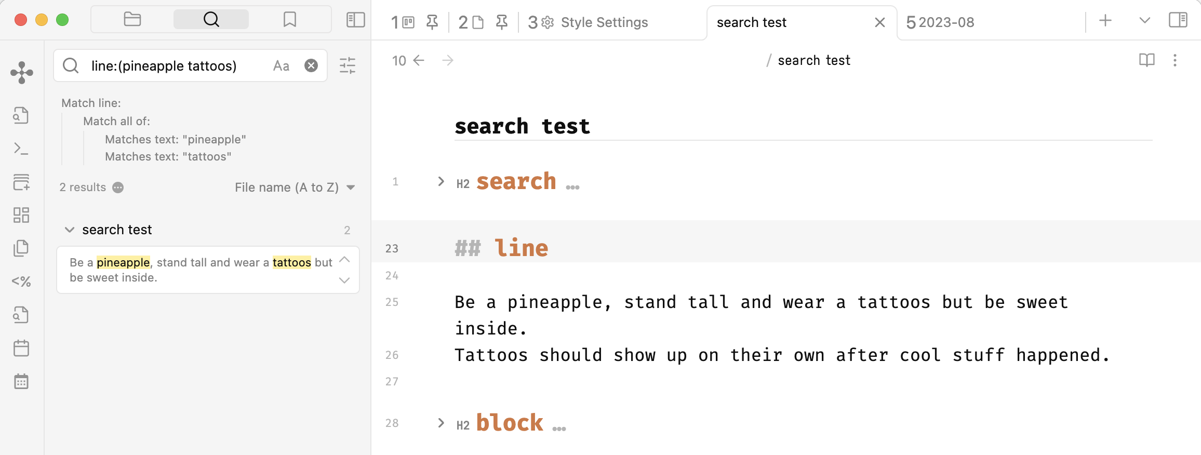Open the bookmarks tab in the sidebar
1201x455 pixels.
pos(290,20)
